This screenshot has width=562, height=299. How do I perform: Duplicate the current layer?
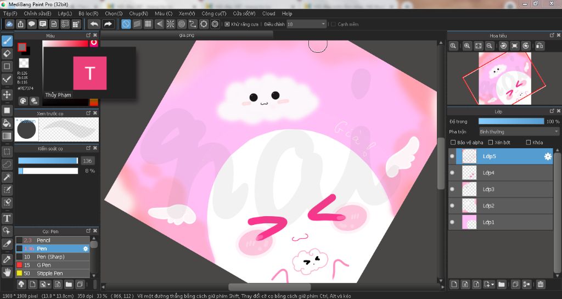pyautogui.click(x=515, y=284)
